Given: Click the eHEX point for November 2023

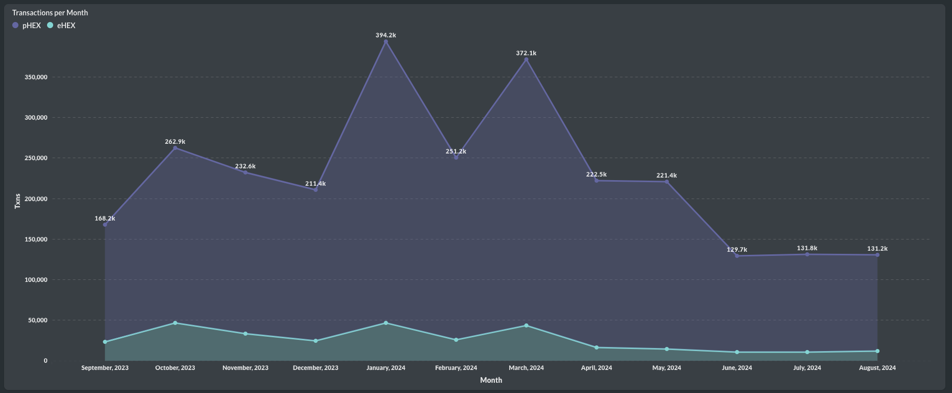Looking at the screenshot, I should 245,334.
